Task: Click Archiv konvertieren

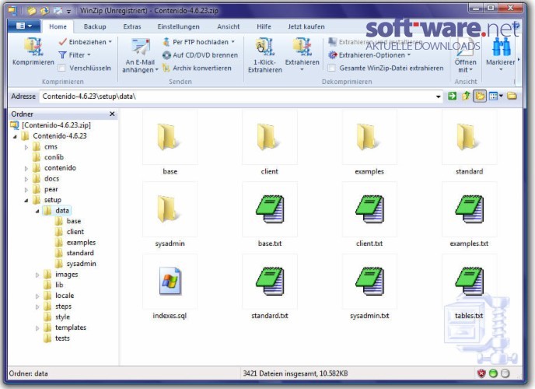Action: (197, 68)
